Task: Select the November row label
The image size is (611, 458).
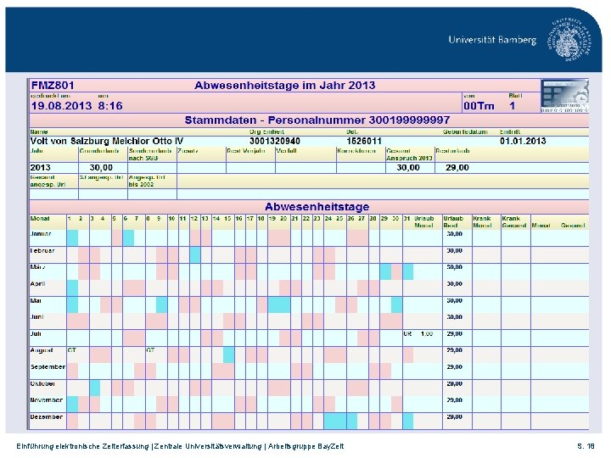Action: point(47,400)
